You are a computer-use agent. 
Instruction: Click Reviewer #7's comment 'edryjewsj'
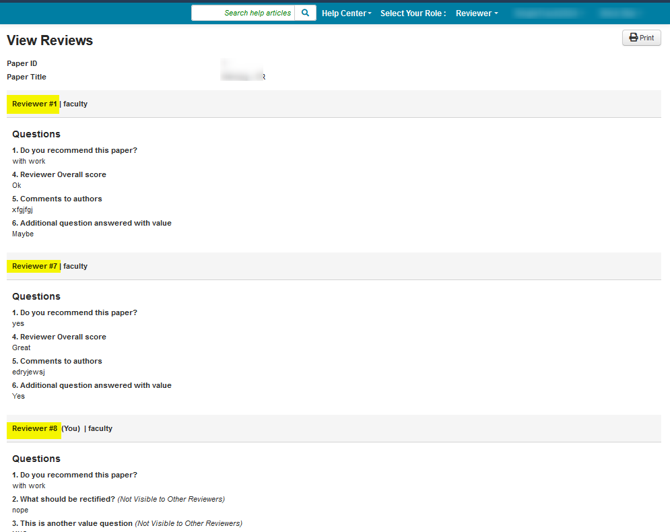(x=28, y=372)
